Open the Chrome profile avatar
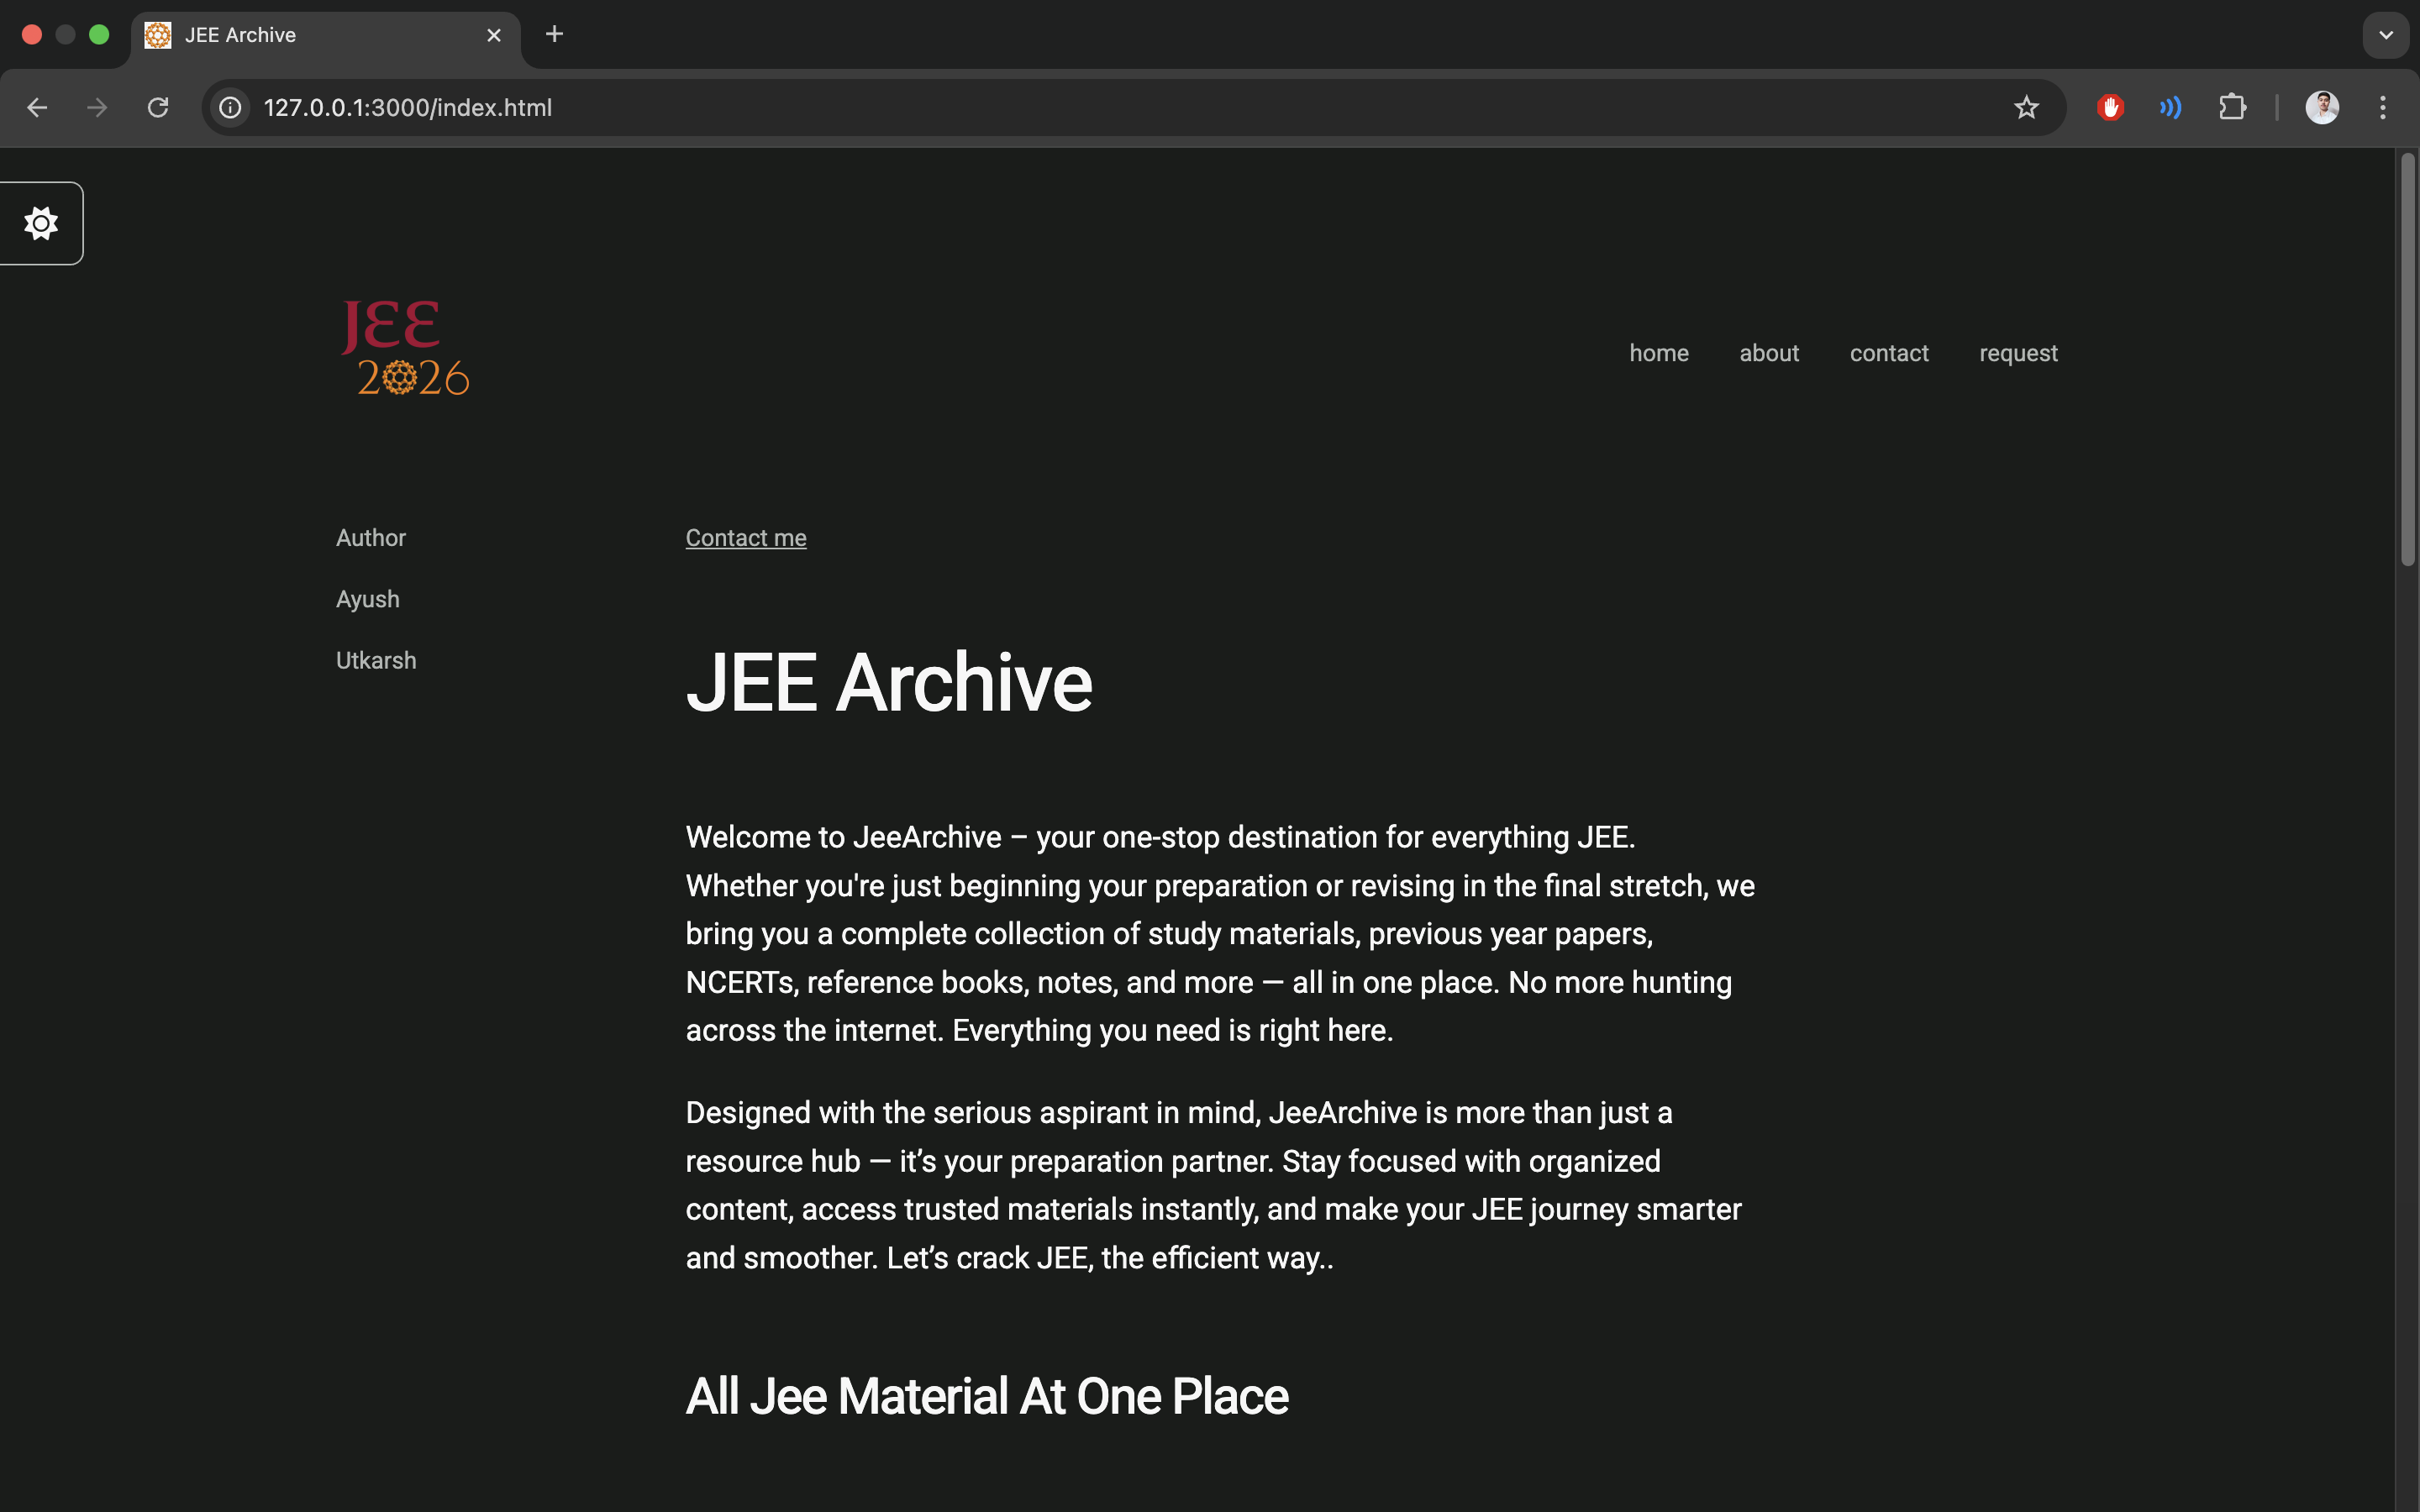The height and width of the screenshot is (1512, 2420). [2322, 107]
